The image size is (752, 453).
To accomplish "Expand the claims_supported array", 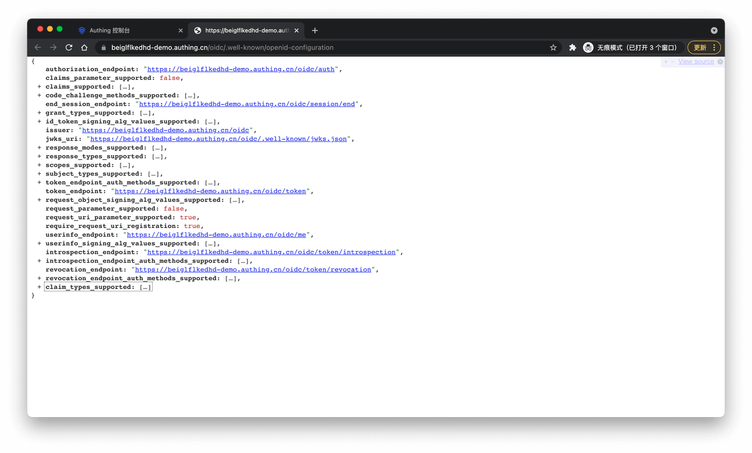I will click(39, 87).
